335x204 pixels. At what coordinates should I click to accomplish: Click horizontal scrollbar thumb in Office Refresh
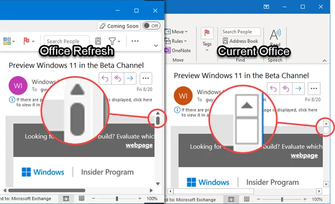(x=47, y=190)
